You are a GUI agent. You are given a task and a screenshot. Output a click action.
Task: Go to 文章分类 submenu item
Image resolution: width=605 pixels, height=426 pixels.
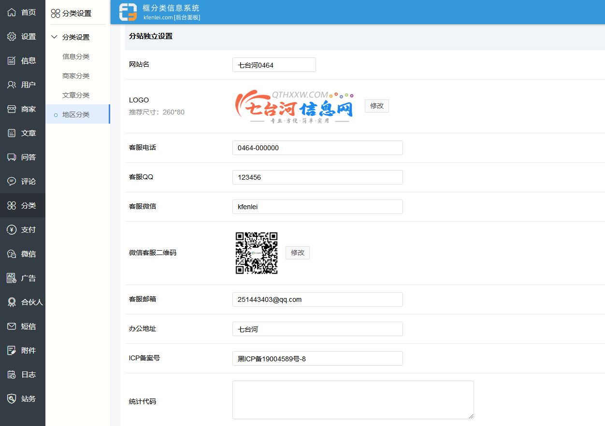click(76, 95)
